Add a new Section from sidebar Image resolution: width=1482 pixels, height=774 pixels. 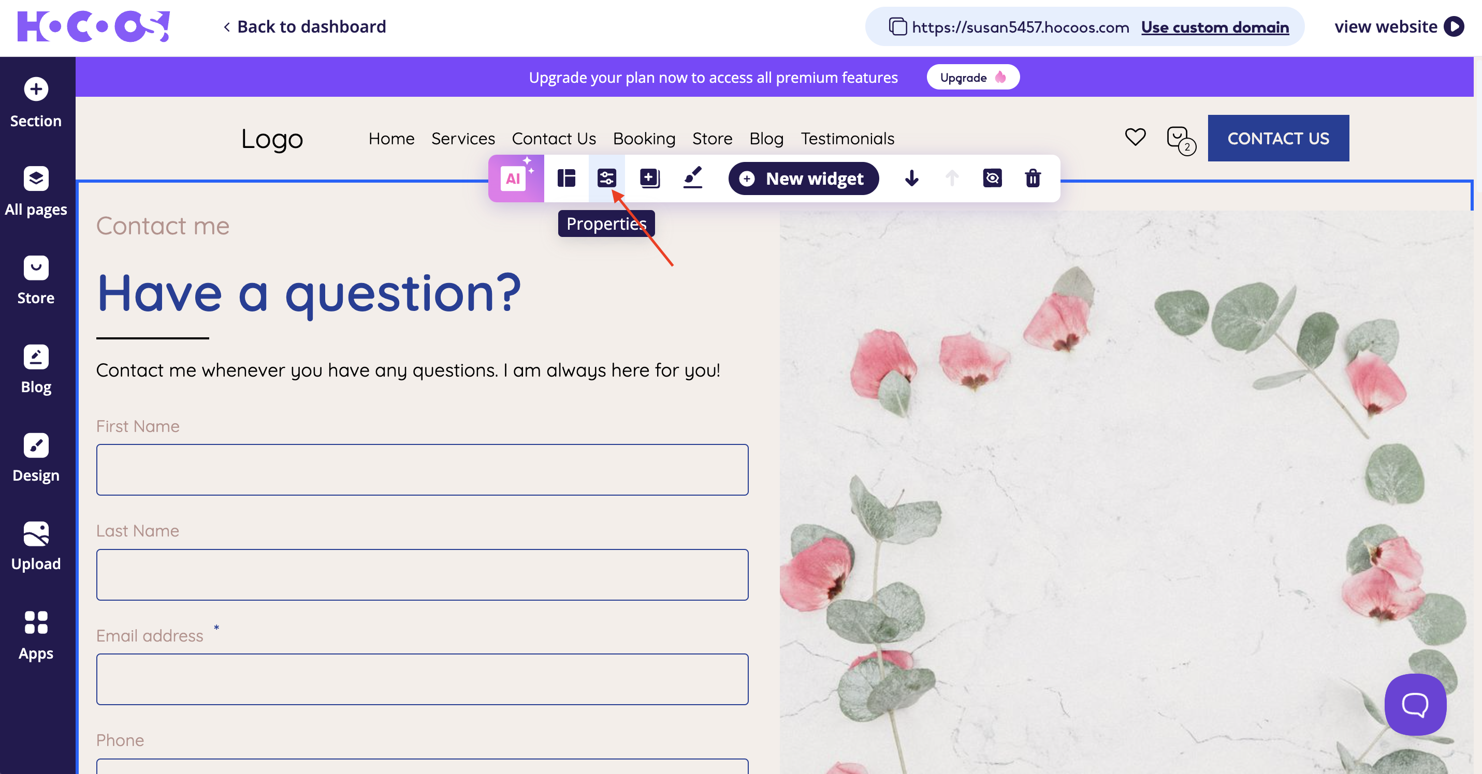[x=36, y=102]
